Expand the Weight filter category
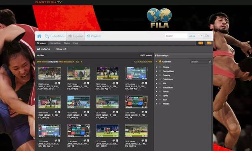252x151 pixels. [x=156, y=104]
